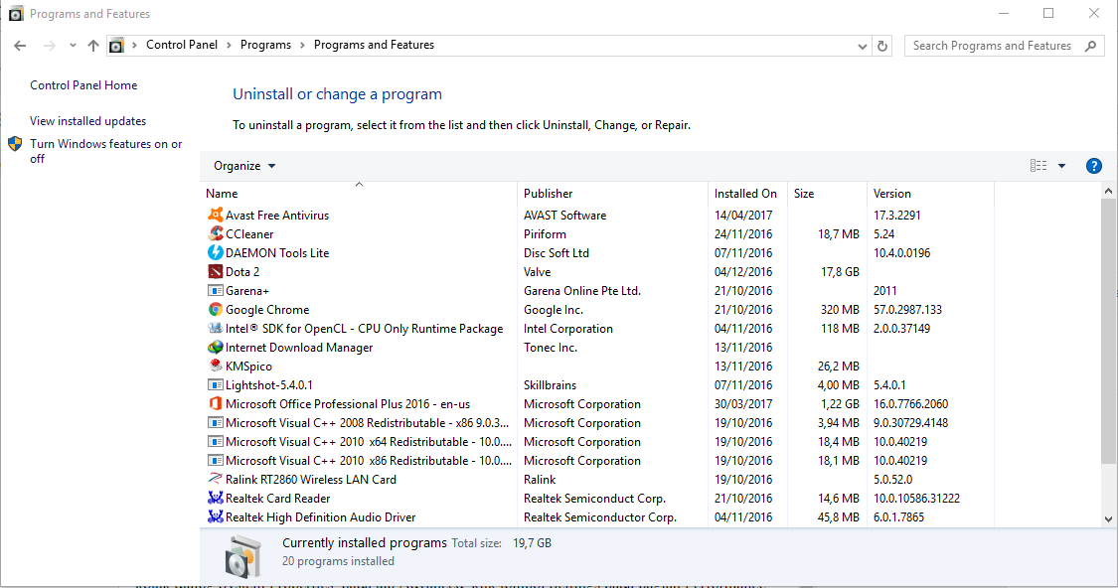Viewport: 1118px width, 588px height.
Task: Select the Valve publisher cell
Action: coord(537,271)
